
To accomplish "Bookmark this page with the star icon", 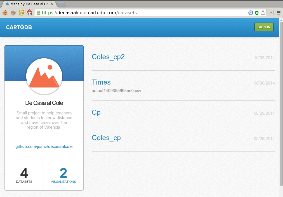I will [263, 13].
